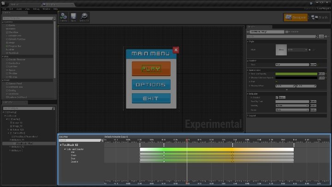
Task: Click the green Color and Opacity swatch
Action: point(296,74)
